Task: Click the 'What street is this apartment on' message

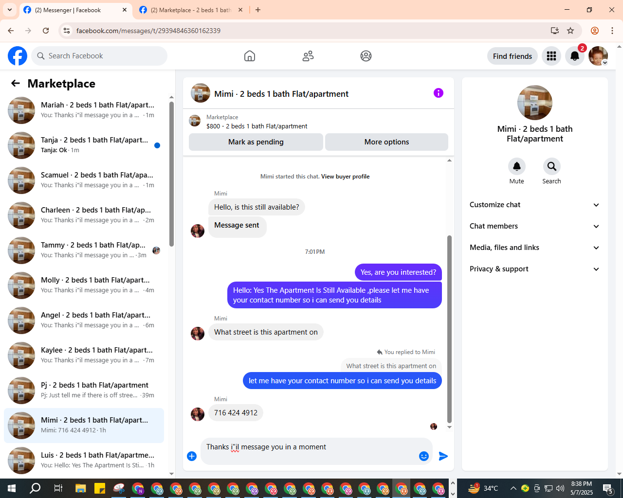Action: pyautogui.click(x=266, y=332)
